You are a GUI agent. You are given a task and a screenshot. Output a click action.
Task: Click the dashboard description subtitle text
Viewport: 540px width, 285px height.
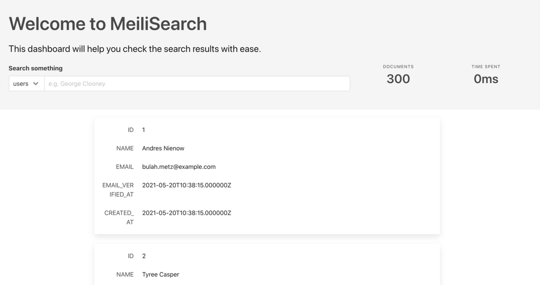coord(135,49)
